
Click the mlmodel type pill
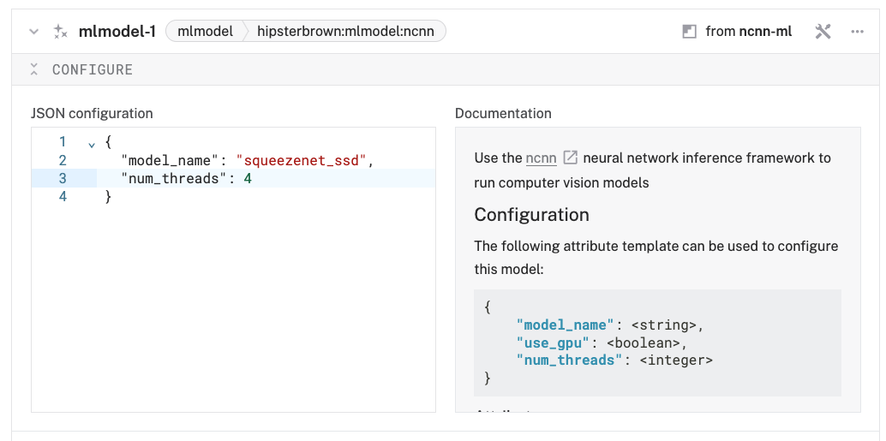[x=205, y=32]
